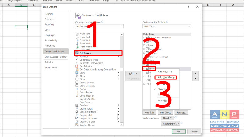The image size is (244, 137).
Task: Open the Choose commands from dropdown
Action: click(99, 26)
